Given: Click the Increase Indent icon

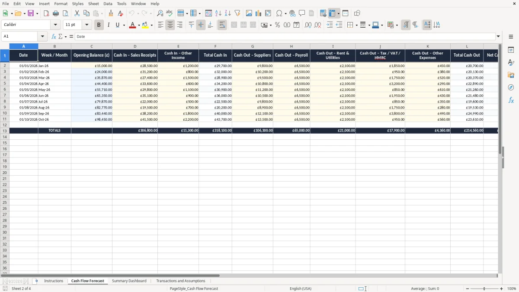Looking at the screenshot, I should tap(330, 25).
